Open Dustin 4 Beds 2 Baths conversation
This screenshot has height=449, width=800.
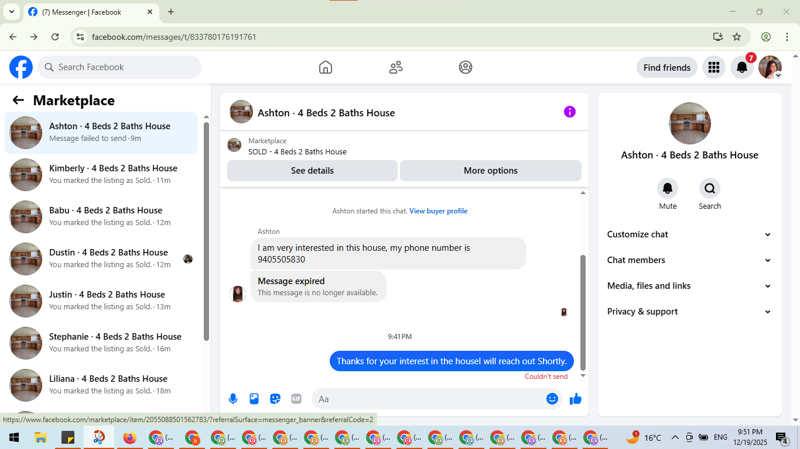101,259
